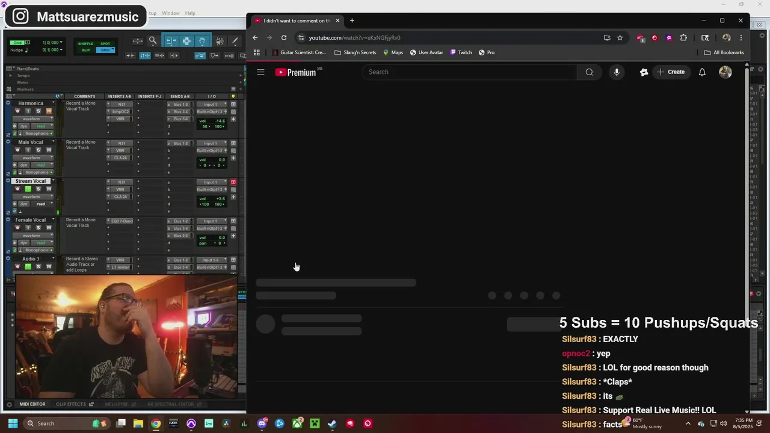This screenshot has width=770, height=433.
Task: Open Twitch bookmark in bookmarks bar
Action: [x=461, y=52]
